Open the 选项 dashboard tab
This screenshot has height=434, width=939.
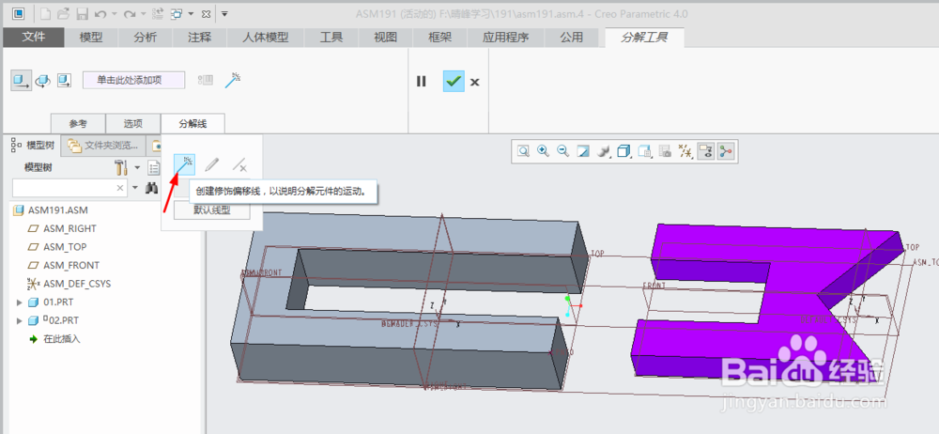[x=133, y=124]
